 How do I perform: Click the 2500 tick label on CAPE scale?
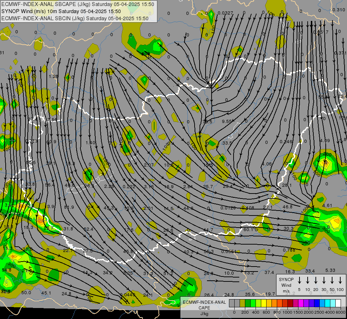(319, 312)
